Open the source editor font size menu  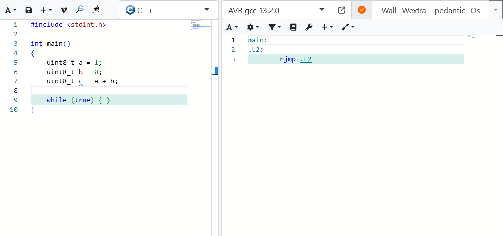coord(11,10)
